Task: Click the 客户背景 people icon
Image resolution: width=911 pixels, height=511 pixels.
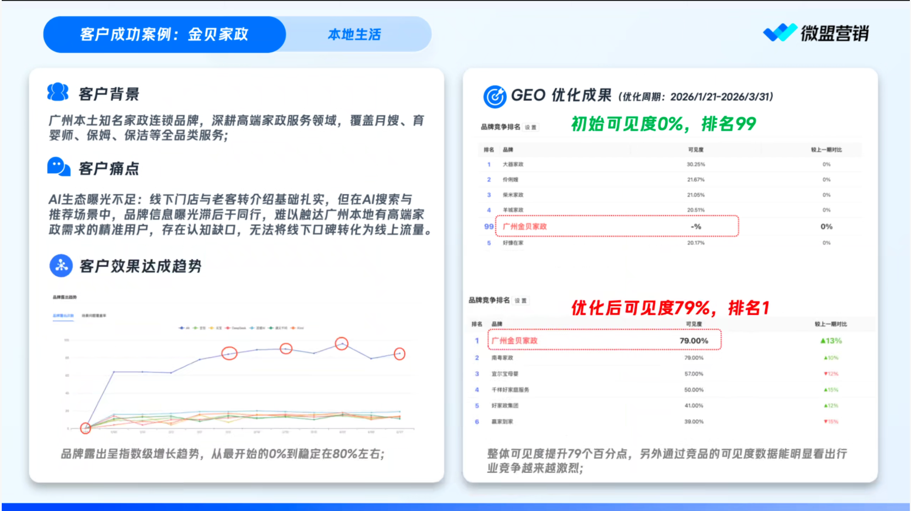Action: (x=58, y=92)
